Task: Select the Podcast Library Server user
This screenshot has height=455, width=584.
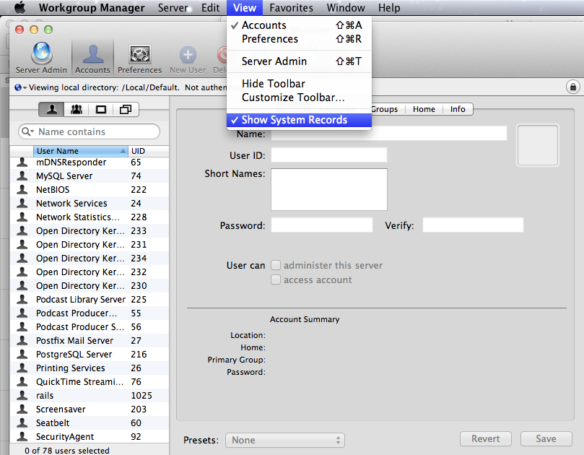Action: point(90,299)
